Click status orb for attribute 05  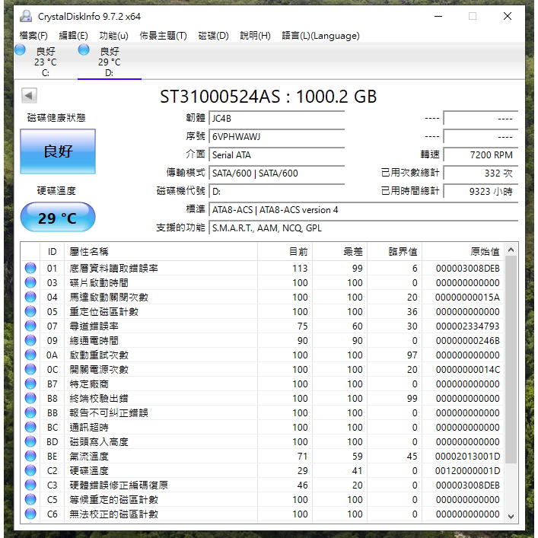pyautogui.click(x=30, y=311)
